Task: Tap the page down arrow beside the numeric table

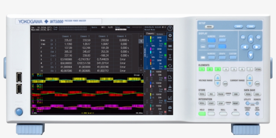Action: [x=141, y=70]
